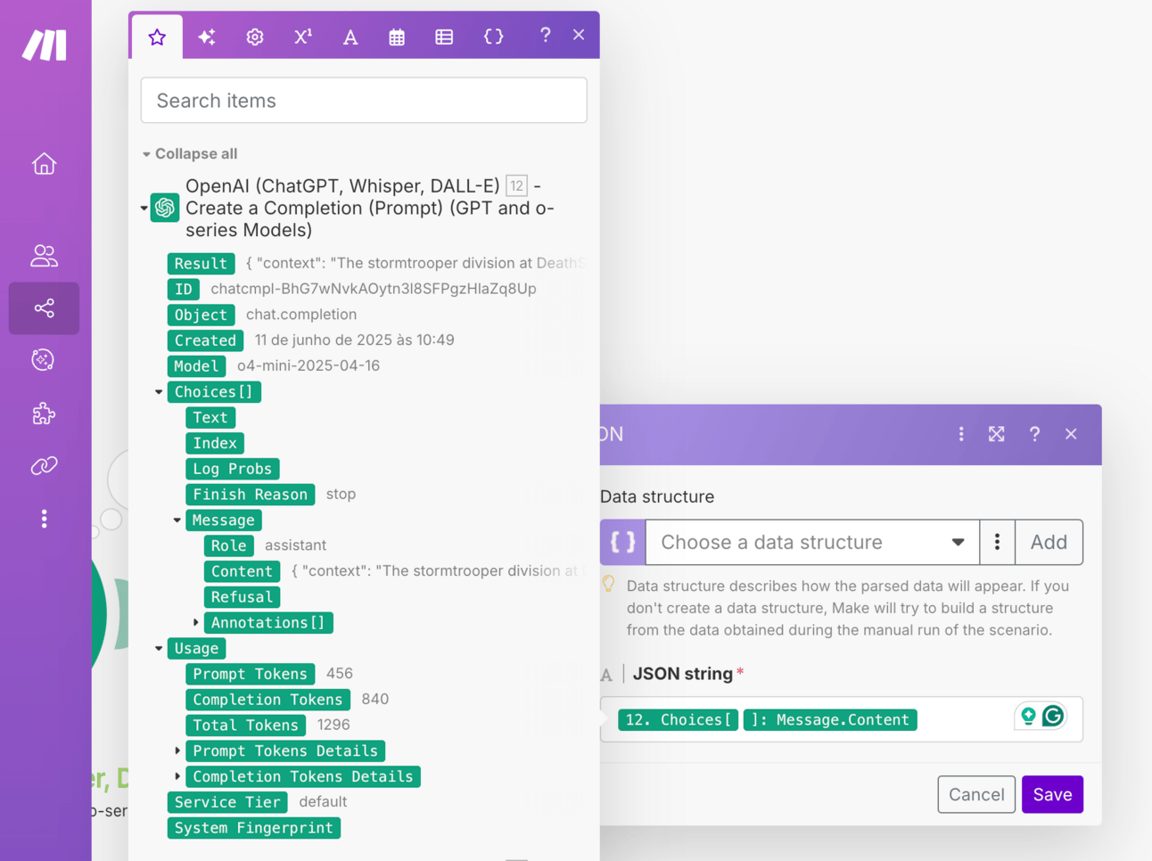Open module options menu in JSON dialog
Viewport: 1152px width, 861px height.
pos(961,434)
